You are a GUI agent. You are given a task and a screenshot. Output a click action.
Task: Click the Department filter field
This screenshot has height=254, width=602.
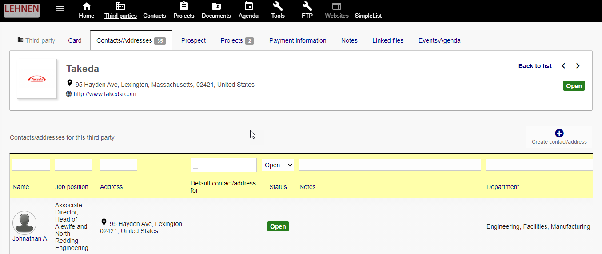click(539, 165)
